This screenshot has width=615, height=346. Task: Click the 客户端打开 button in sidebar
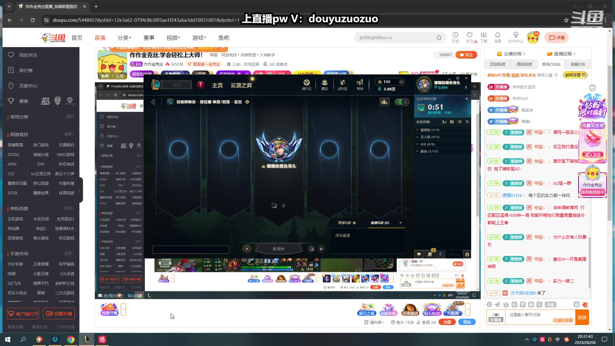(x=23, y=314)
